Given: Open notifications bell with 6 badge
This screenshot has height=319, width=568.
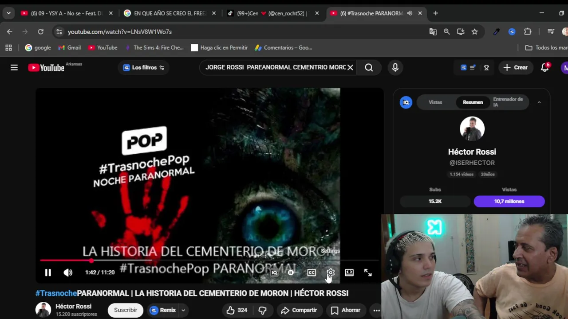Looking at the screenshot, I should [545, 67].
